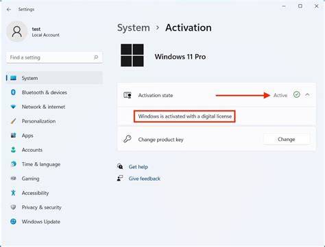Image resolution: width=325 pixels, height=247 pixels.
Task: Click the Get help icon
Action: (x=120, y=166)
